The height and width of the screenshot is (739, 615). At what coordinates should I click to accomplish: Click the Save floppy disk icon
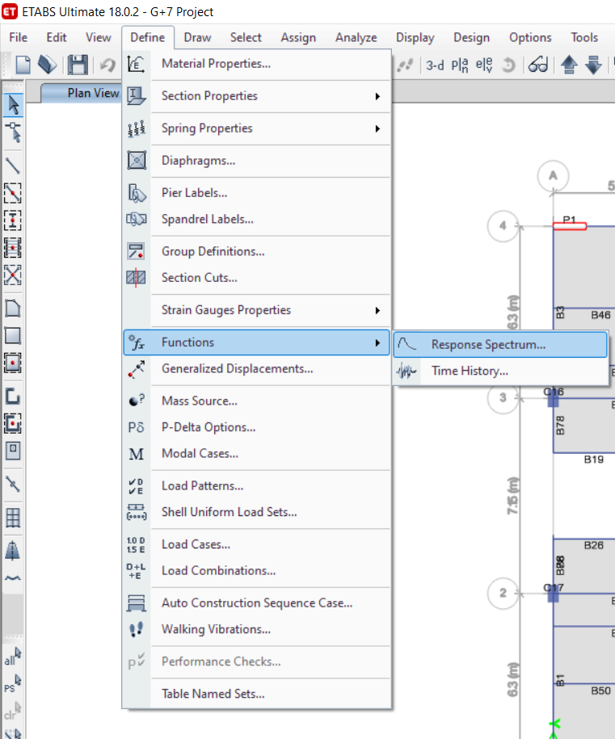click(78, 65)
